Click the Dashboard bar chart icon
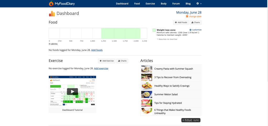Viewport: 268px width, 126px height. tap(52, 14)
